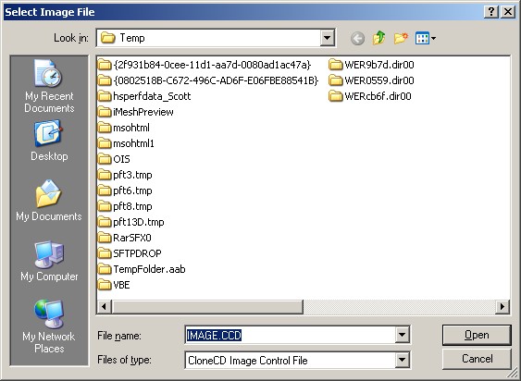
Task: Expand the File name history dropdown
Action: pos(402,335)
